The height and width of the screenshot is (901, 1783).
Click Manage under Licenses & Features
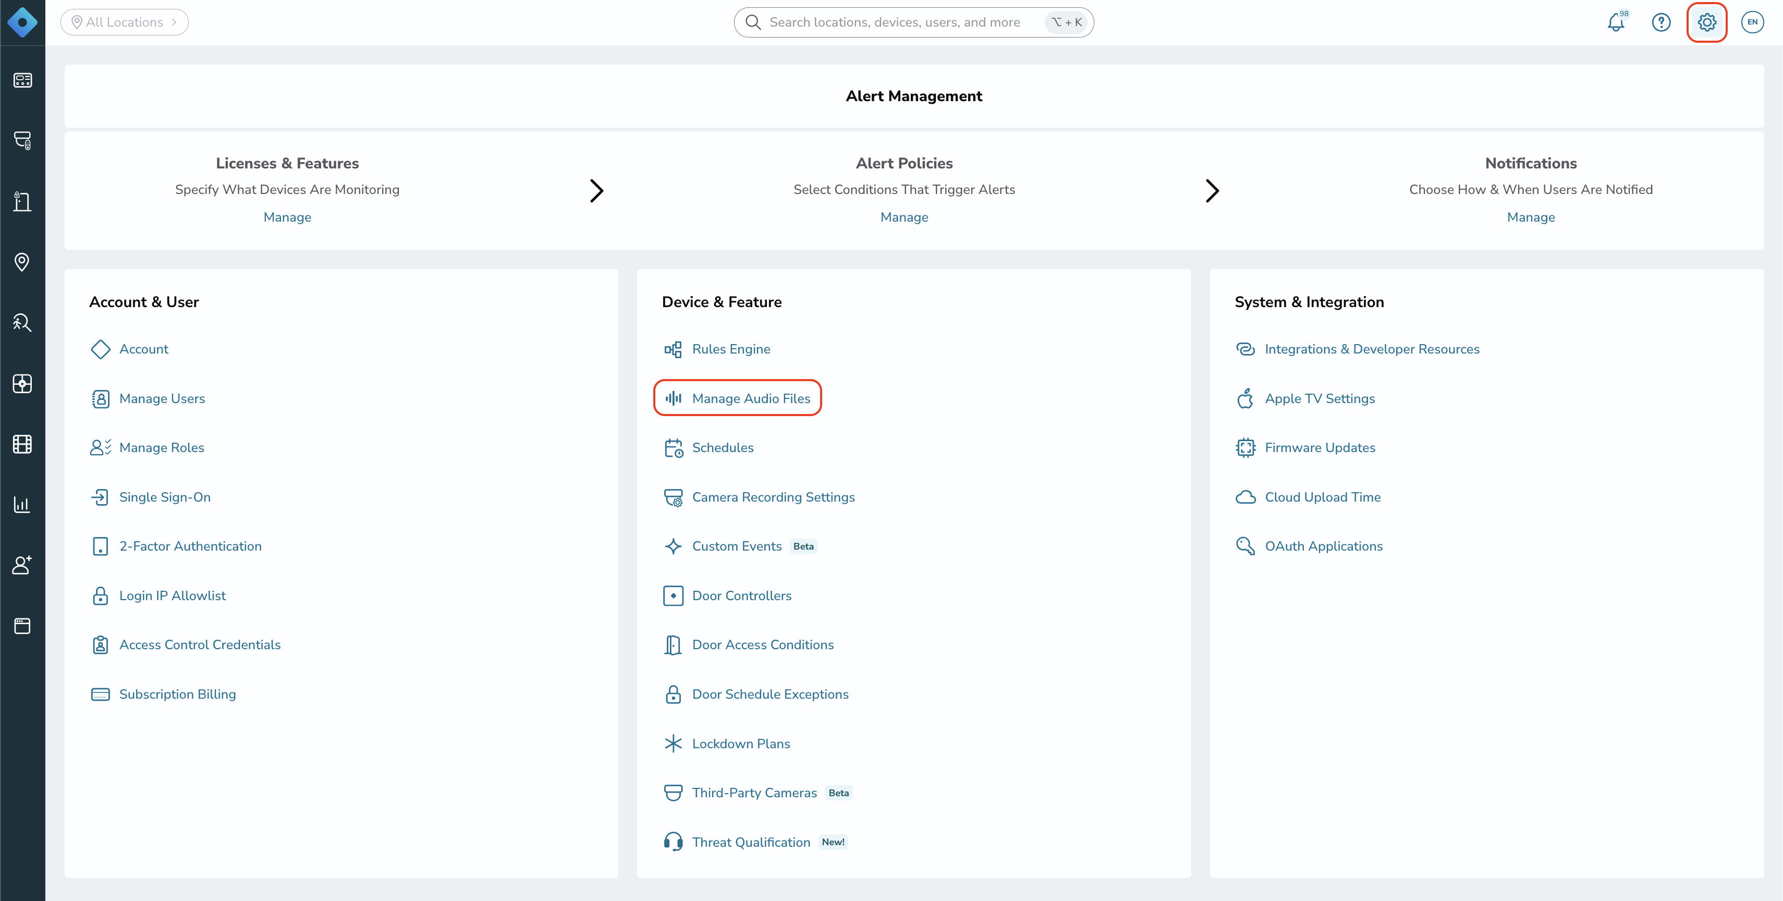(x=287, y=217)
